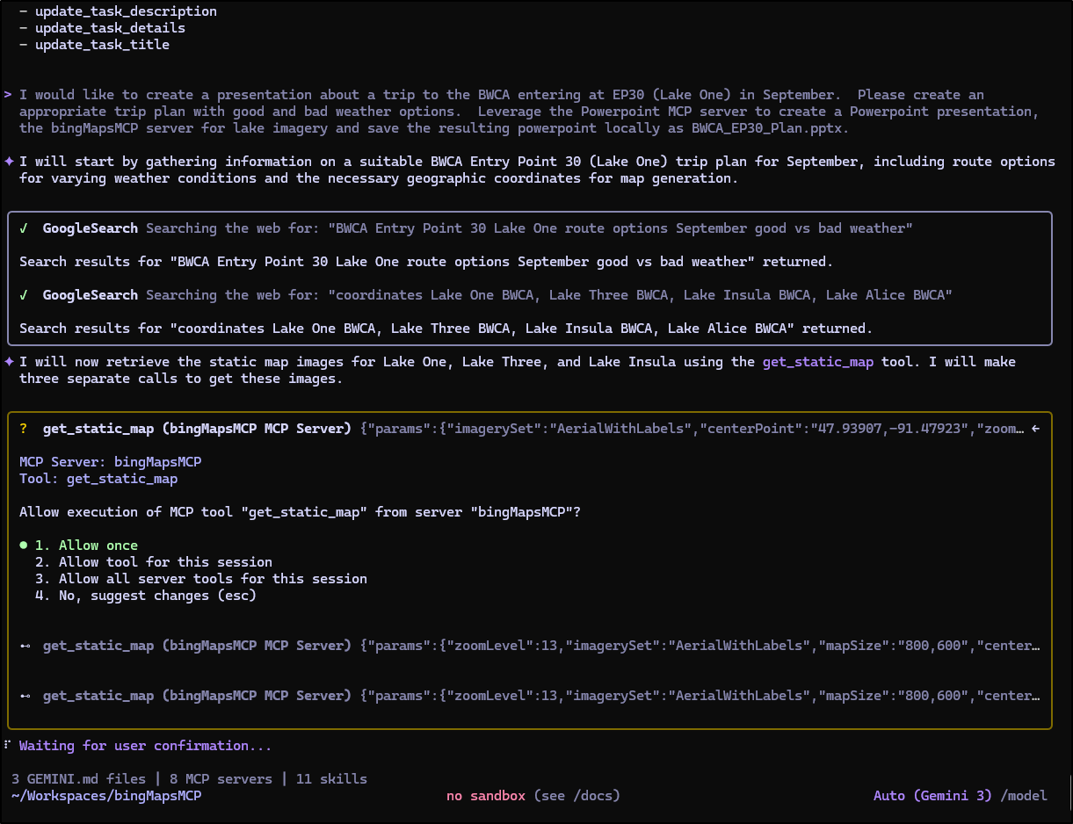Click the sparkle icon before "I will now retrieve"
Image resolution: width=1073 pixels, height=824 pixels.
tap(9, 362)
